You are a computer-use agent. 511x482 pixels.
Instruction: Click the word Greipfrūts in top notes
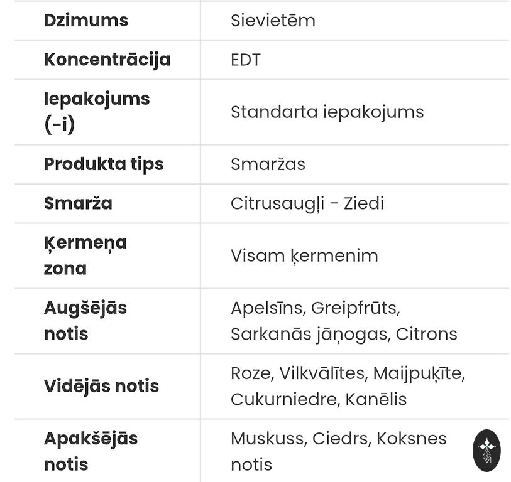[355, 308]
